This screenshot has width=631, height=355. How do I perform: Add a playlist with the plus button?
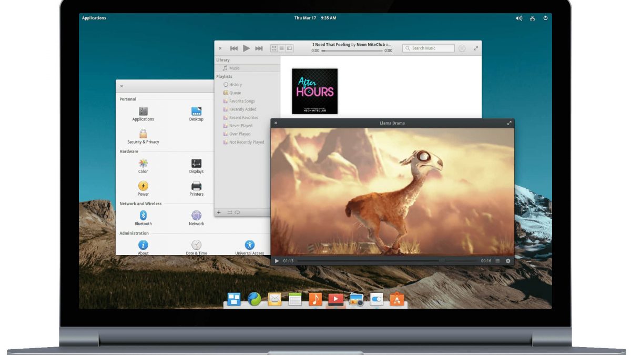219,212
